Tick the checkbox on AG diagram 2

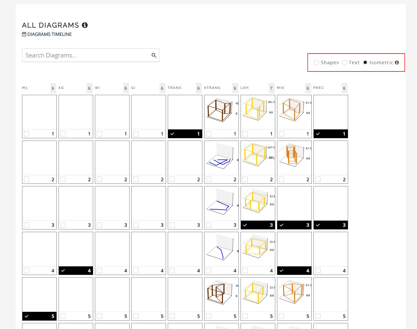click(63, 179)
